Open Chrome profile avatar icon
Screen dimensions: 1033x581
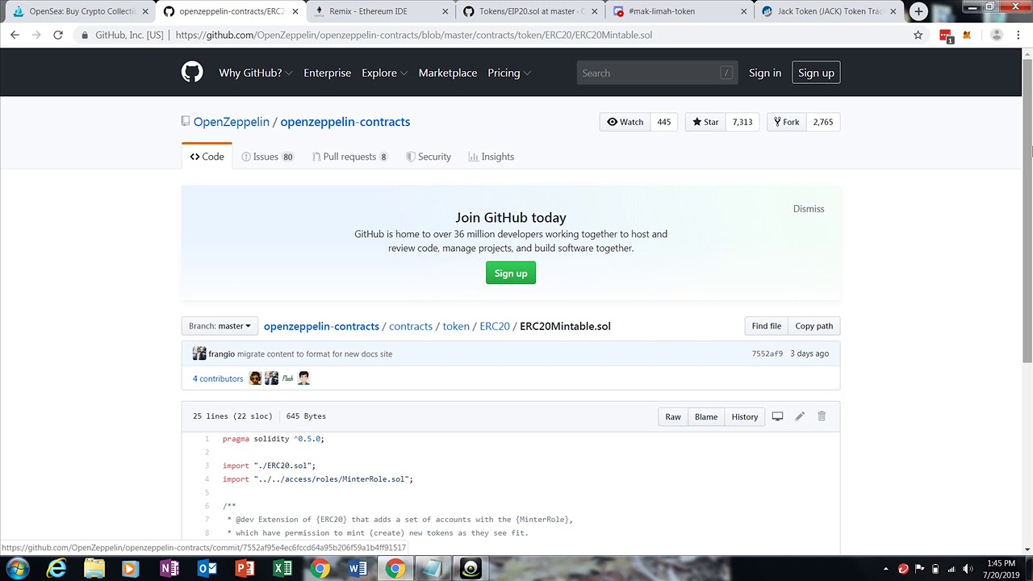996,35
